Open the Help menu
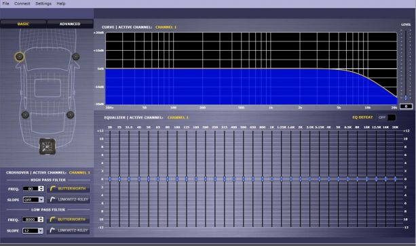The height and width of the screenshot is (246, 416). (61, 3)
